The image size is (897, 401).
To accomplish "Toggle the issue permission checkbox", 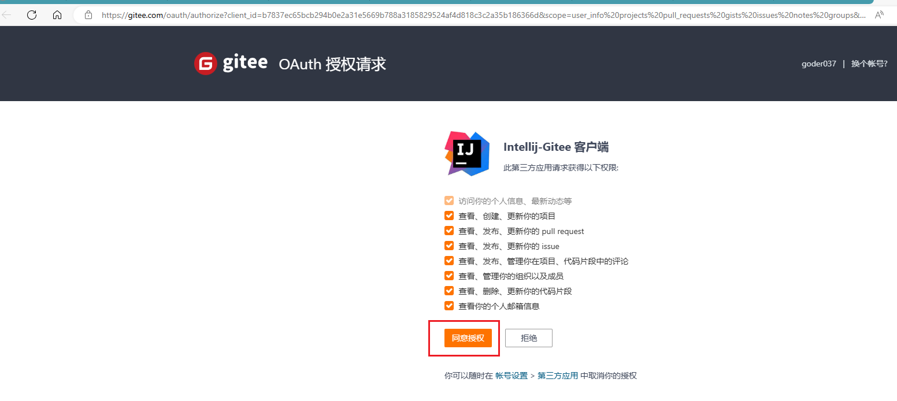I will pyautogui.click(x=449, y=246).
